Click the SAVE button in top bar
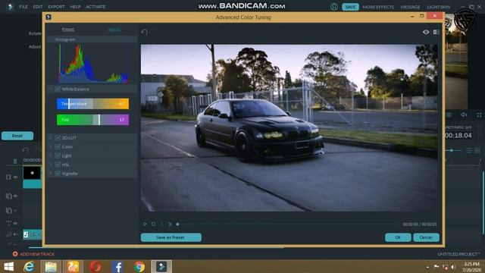The width and height of the screenshot is (485, 273). click(x=350, y=7)
